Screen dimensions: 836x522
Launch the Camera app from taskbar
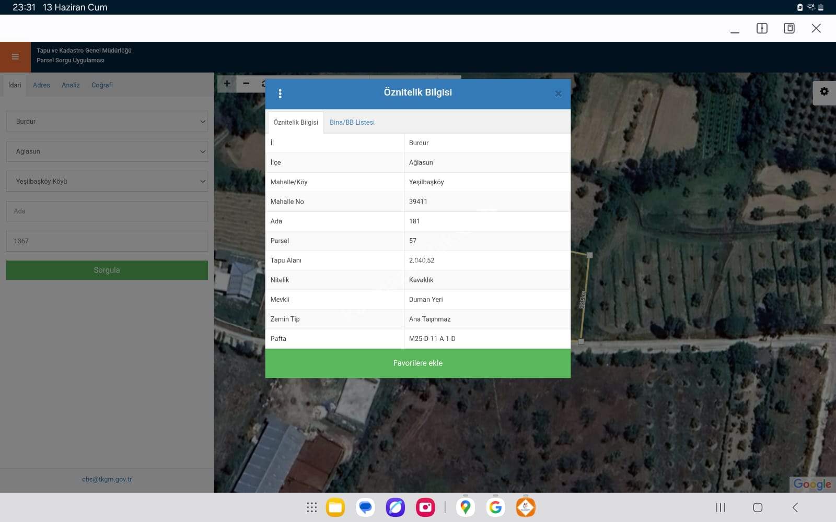click(425, 507)
